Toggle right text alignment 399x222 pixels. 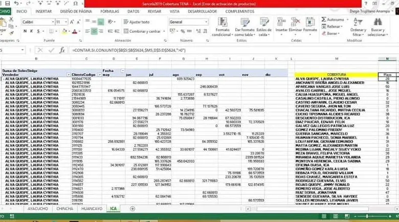point(101,31)
